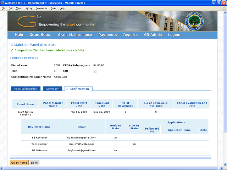Click the vertical scrollbar down arrow
Image resolution: width=227 pixels, height=170 pixels.
(x=225, y=164)
